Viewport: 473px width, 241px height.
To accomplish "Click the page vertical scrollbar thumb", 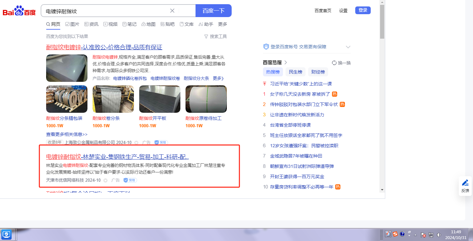I will click(x=382, y=22).
